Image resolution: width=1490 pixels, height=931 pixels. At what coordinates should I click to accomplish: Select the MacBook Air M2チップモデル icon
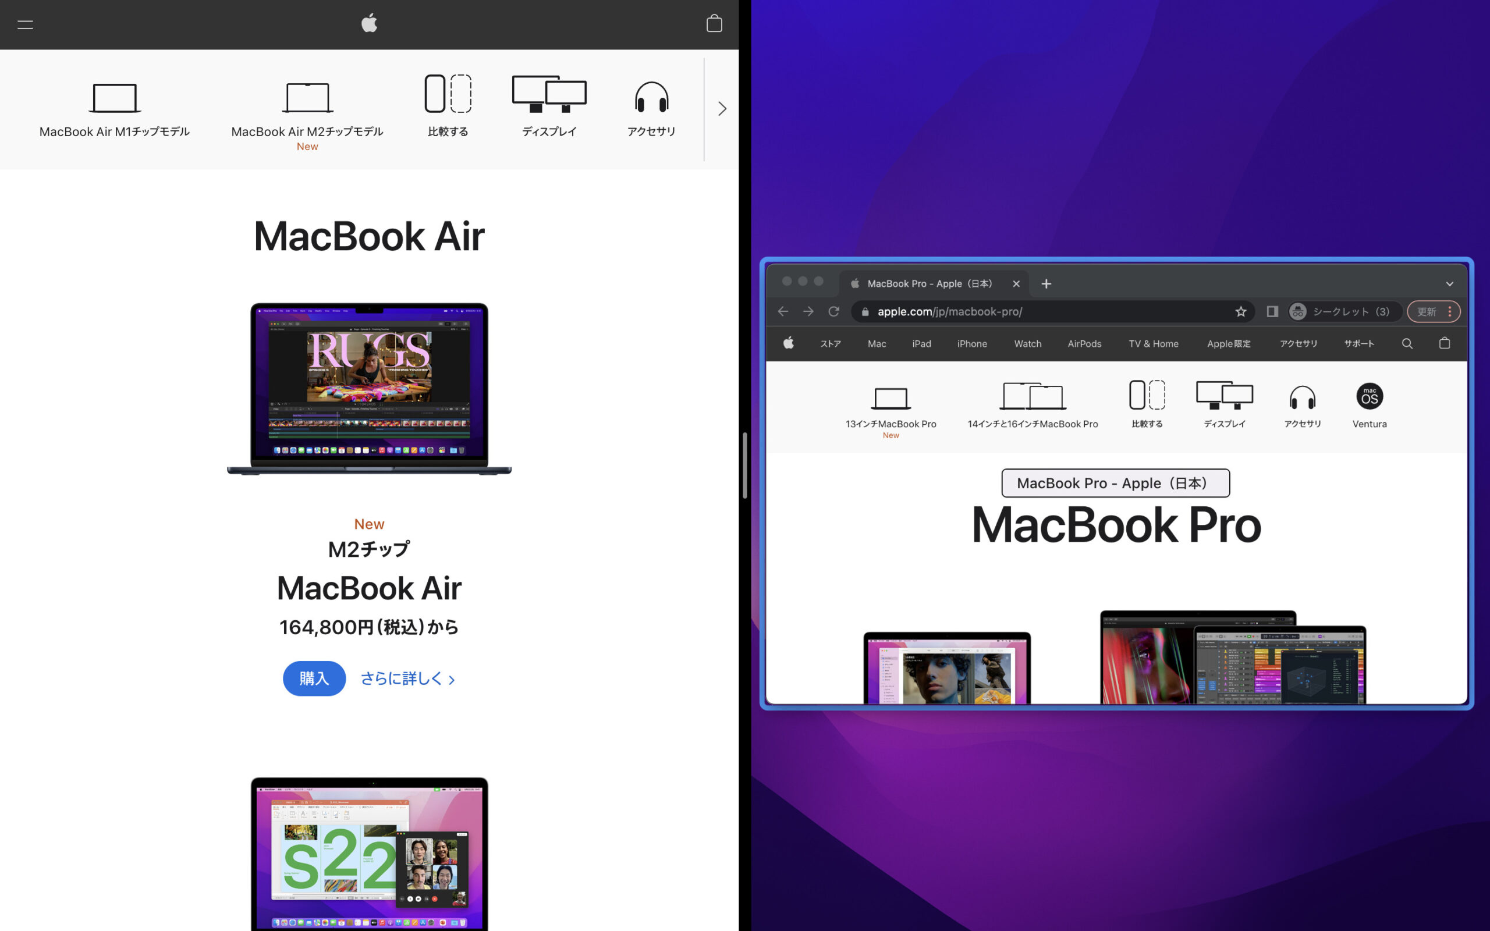[x=307, y=98]
